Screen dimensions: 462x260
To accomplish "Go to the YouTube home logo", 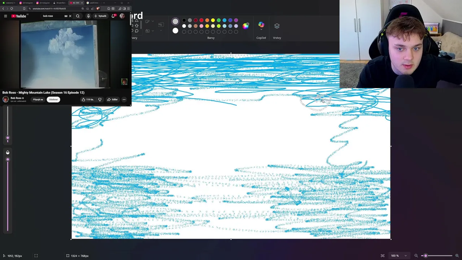I will [18, 16].
